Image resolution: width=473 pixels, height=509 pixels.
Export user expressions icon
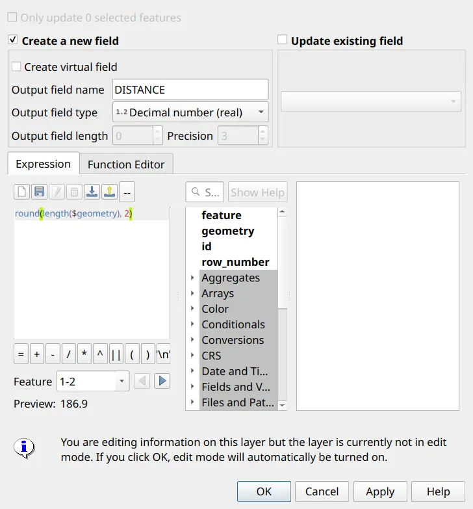pyautogui.click(x=109, y=192)
